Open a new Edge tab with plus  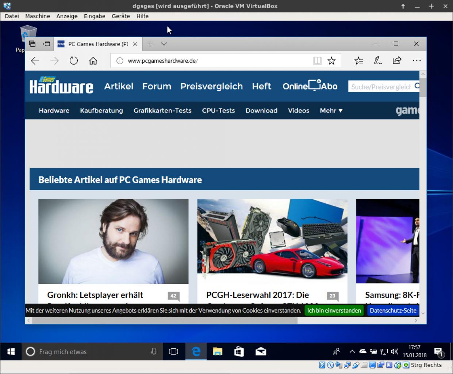(150, 44)
